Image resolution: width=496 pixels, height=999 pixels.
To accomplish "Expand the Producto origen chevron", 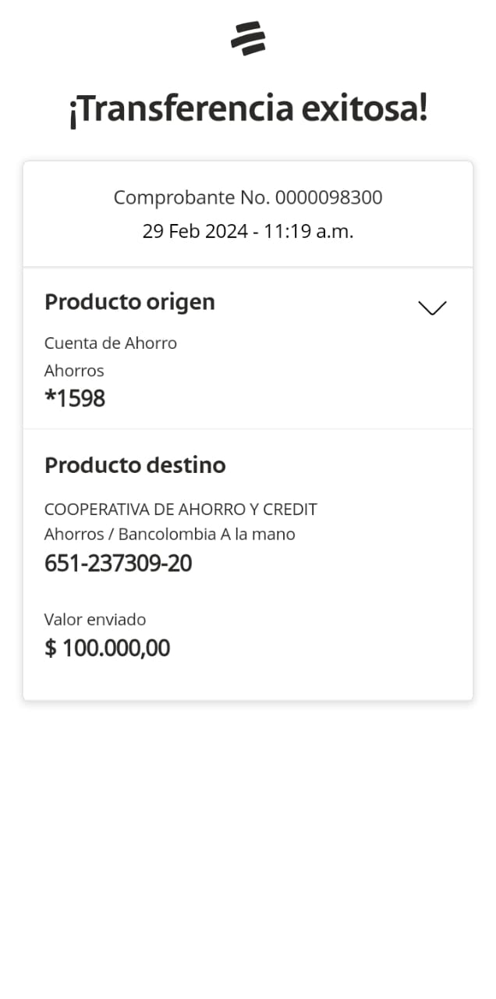I will coord(432,308).
